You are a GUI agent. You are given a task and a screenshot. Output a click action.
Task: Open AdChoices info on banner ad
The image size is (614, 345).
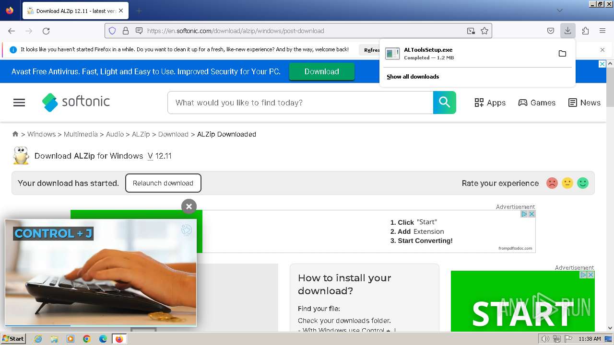point(524,214)
